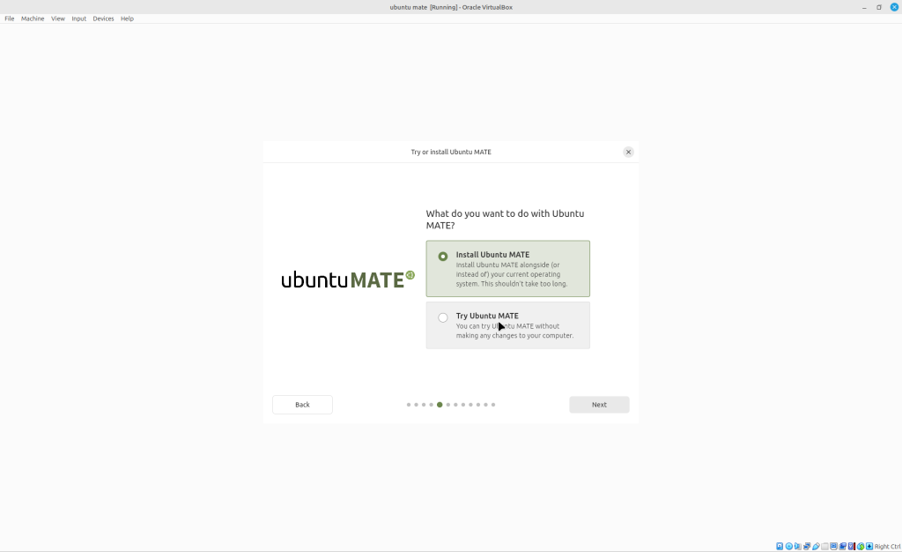Click the hard disk activity icon in VirtualBox status bar
The image size is (902, 552).
[780, 546]
